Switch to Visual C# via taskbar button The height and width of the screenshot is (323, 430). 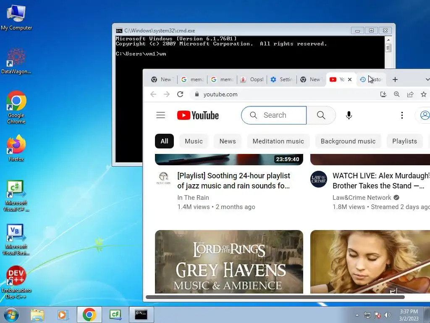point(115,315)
